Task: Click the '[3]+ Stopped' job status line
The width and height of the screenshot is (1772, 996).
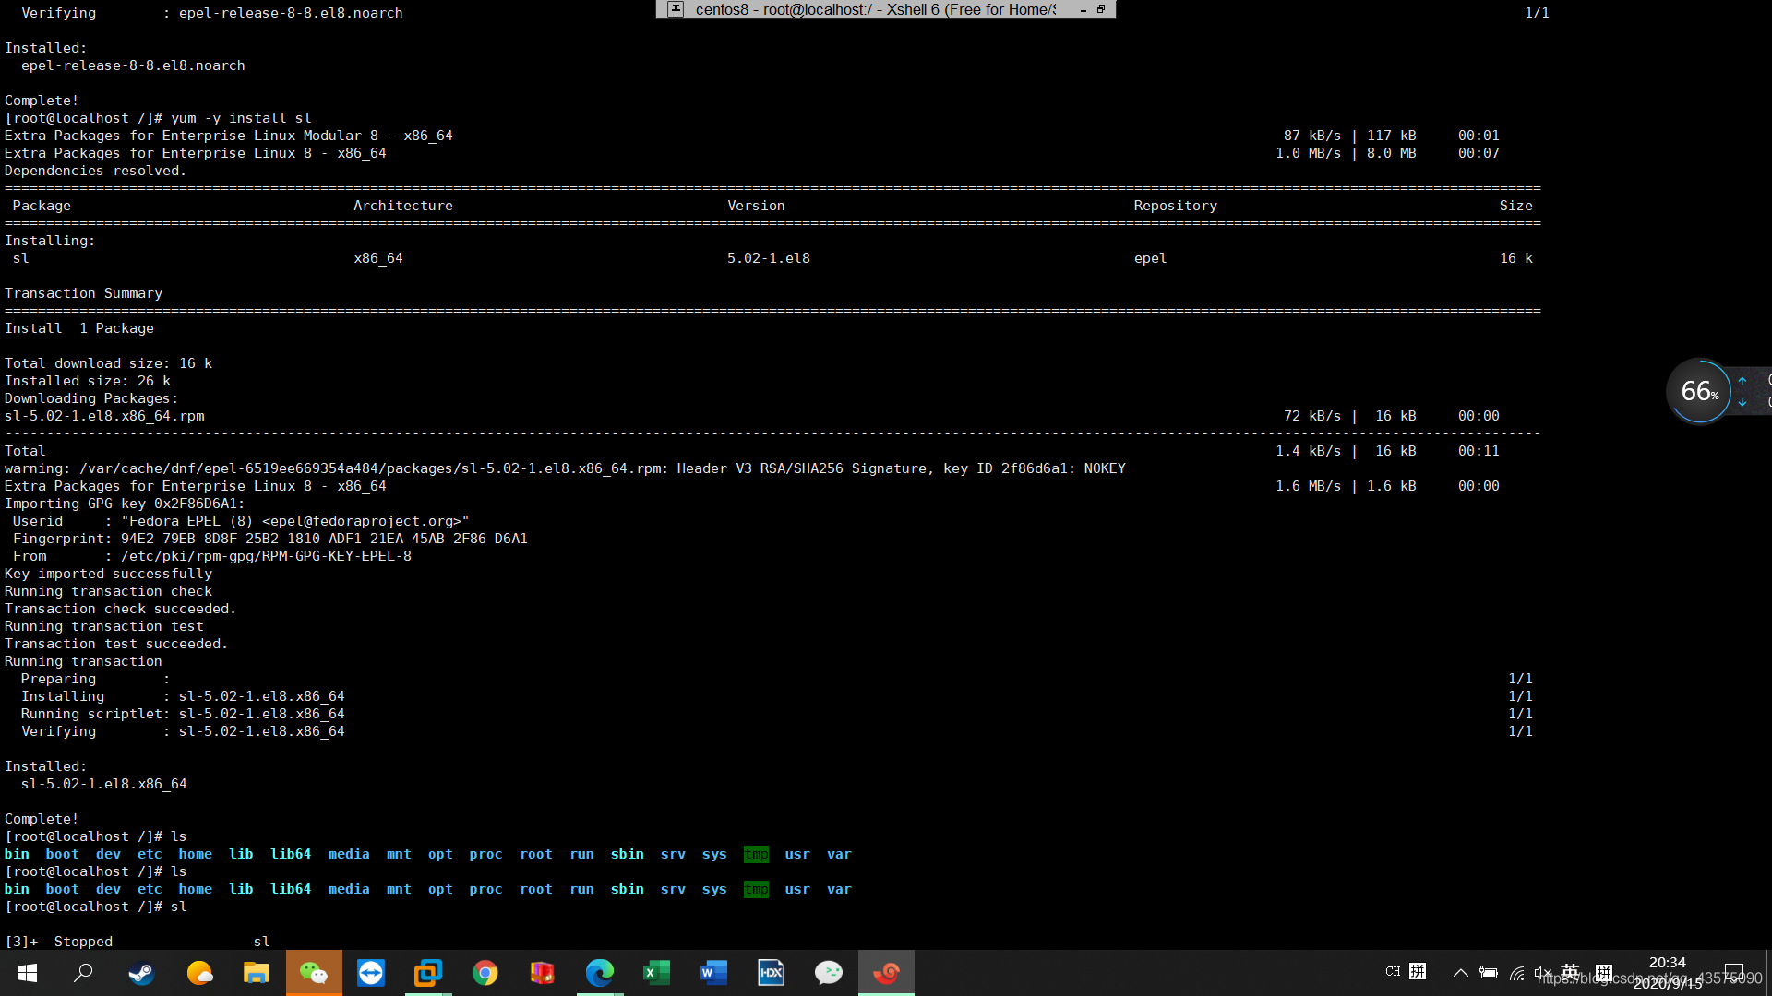Action: (138, 942)
